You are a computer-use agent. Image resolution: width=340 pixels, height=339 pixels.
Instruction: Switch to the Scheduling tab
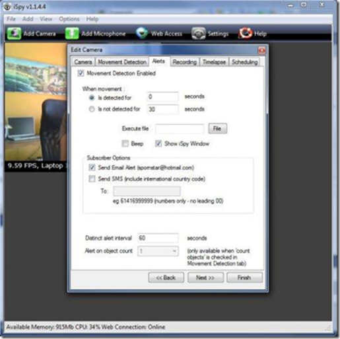click(x=245, y=62)
